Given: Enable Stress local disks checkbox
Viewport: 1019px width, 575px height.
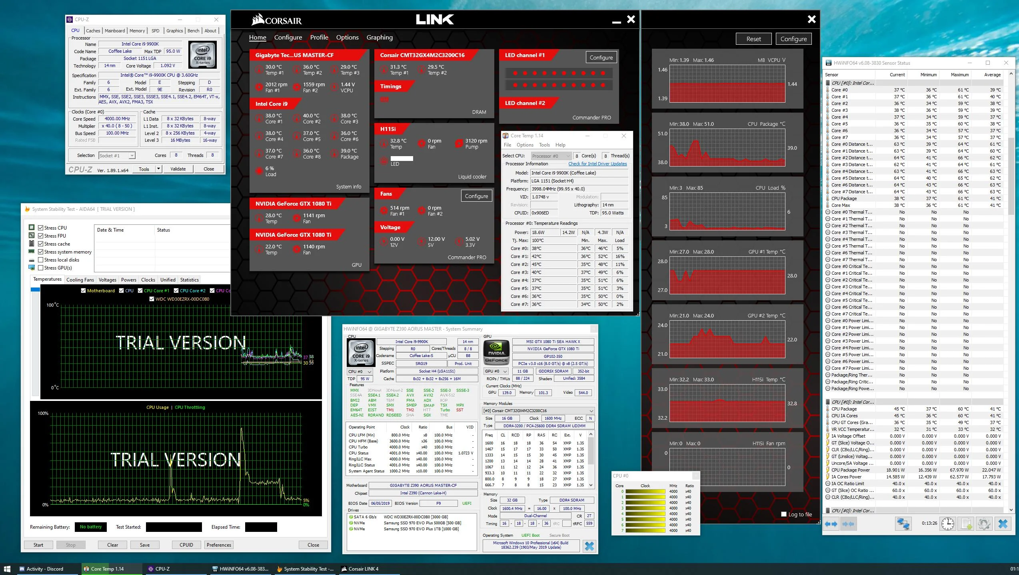Looking at the screenshot, I should click(41, 260).
